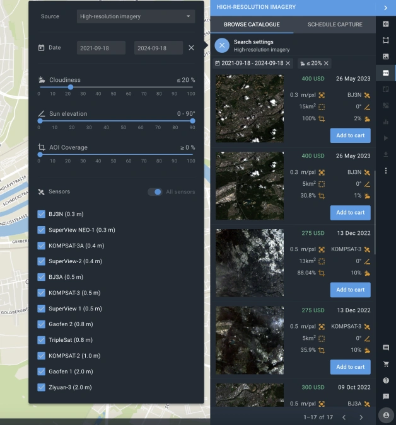
Task: Click the download sidebar icon
Action: (386, 154)
